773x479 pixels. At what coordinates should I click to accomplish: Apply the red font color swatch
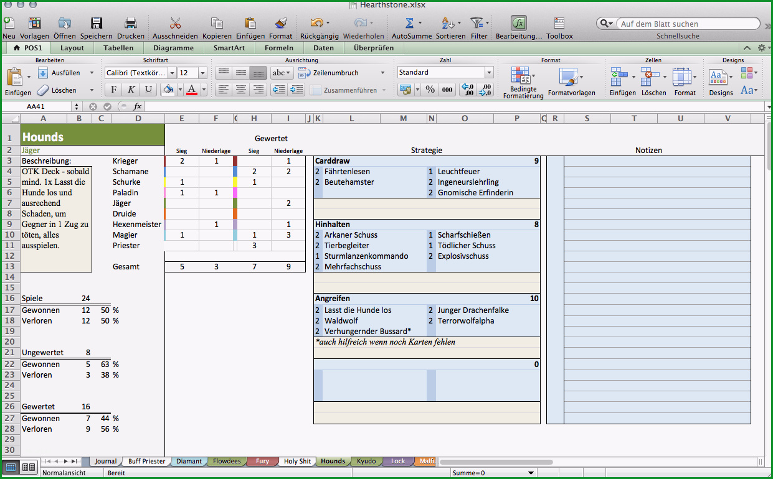pos(192,90)
